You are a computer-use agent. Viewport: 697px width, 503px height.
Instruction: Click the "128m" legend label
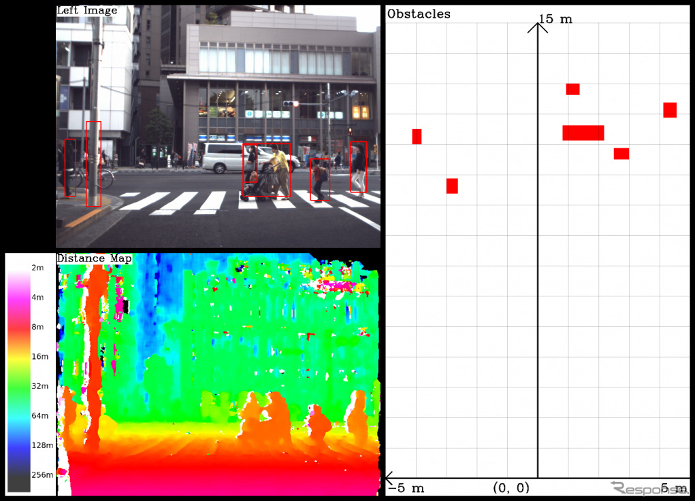(42, 445)
